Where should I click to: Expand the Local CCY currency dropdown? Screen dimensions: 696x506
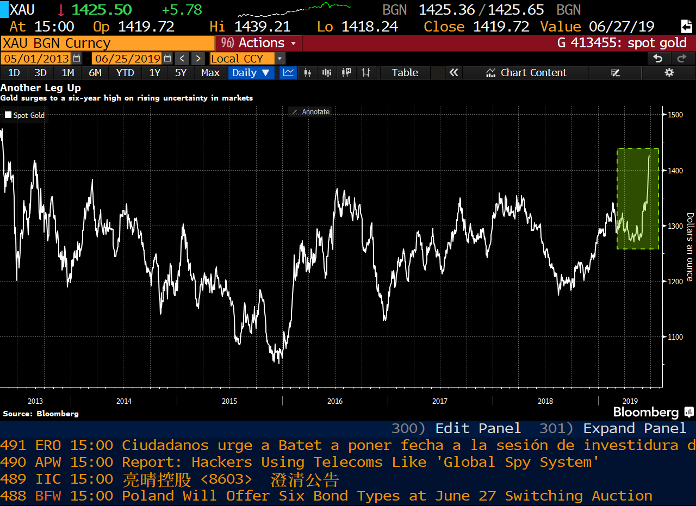(x=279, y=59)
